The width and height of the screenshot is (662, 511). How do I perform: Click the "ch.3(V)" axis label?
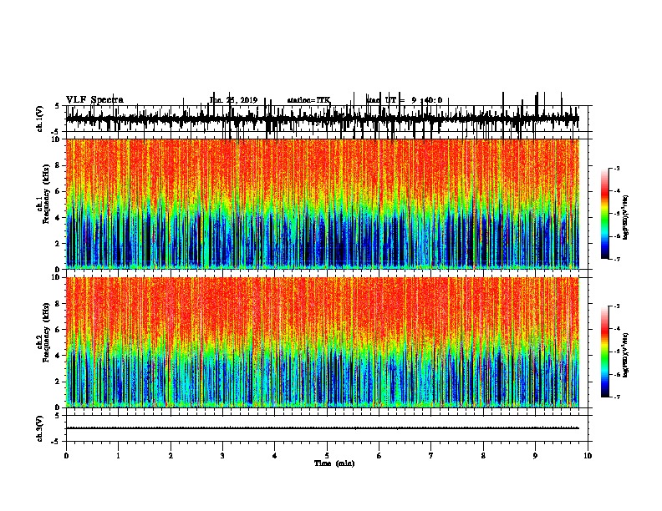point(40,428)
